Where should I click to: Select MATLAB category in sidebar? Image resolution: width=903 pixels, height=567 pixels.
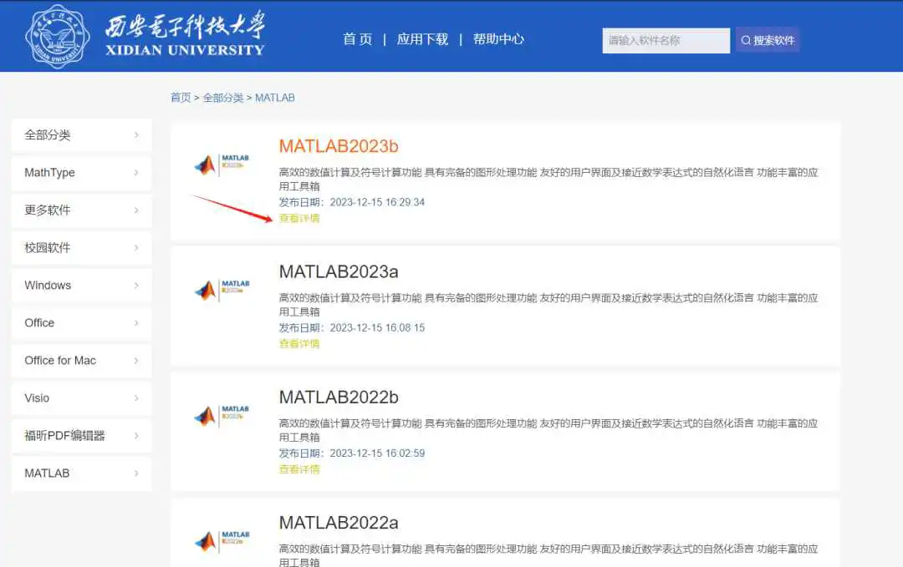[x=81, y=473]
